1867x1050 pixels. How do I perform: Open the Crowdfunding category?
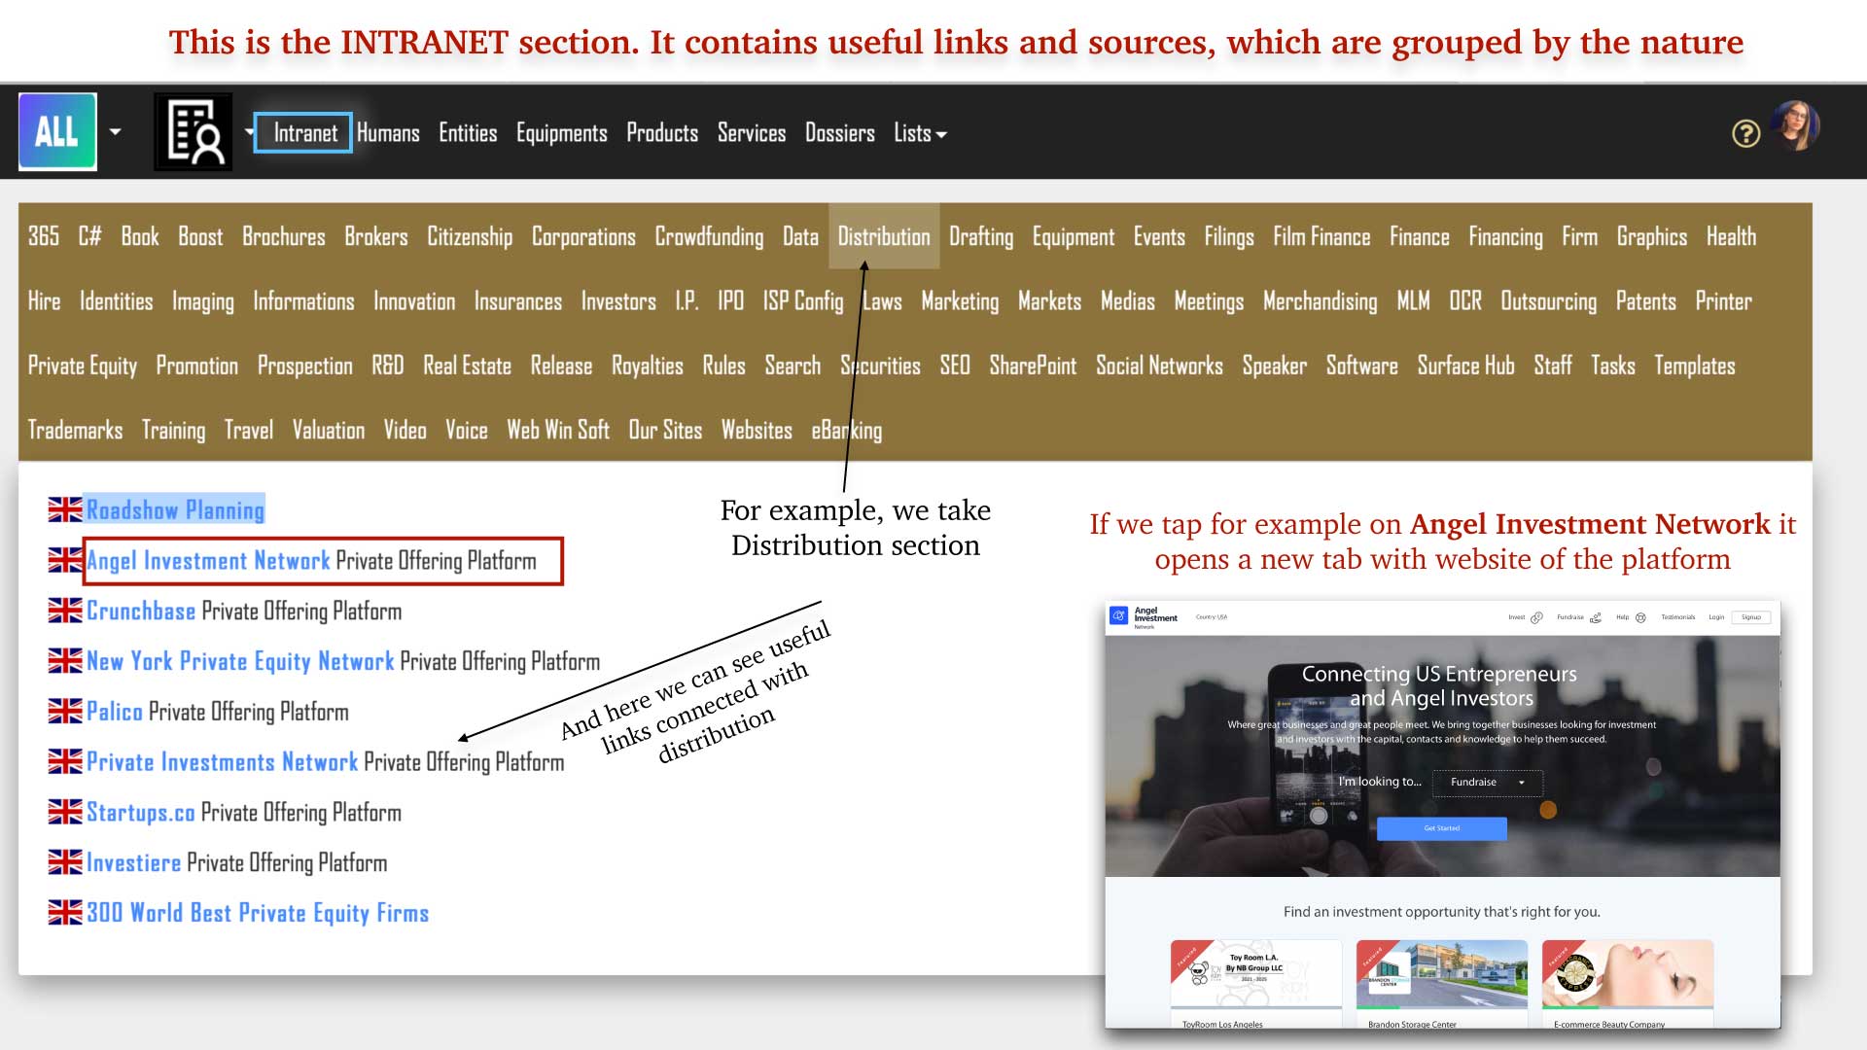tap(709, 236)
